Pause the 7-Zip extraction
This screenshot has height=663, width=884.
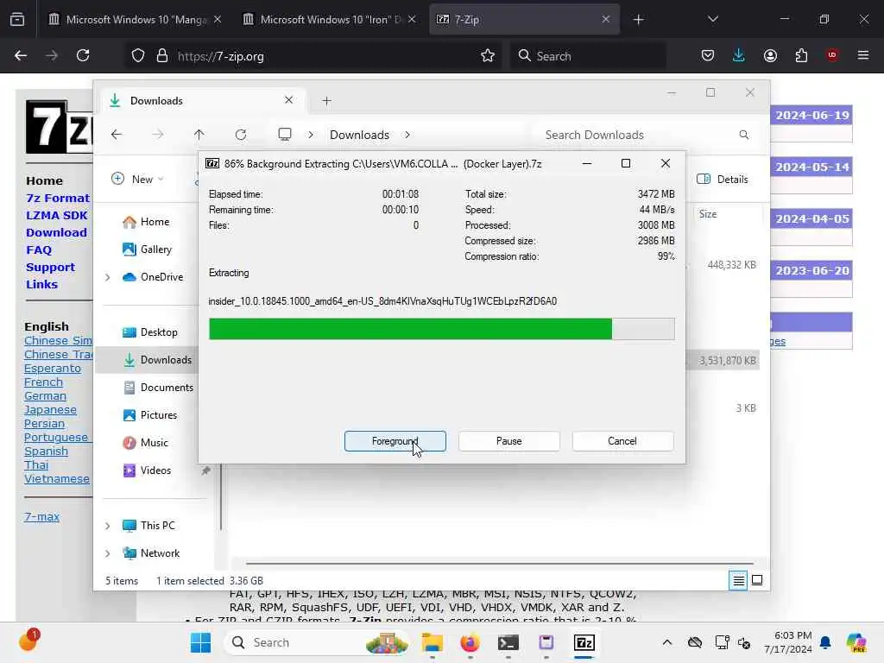click(x=508, y=441)
